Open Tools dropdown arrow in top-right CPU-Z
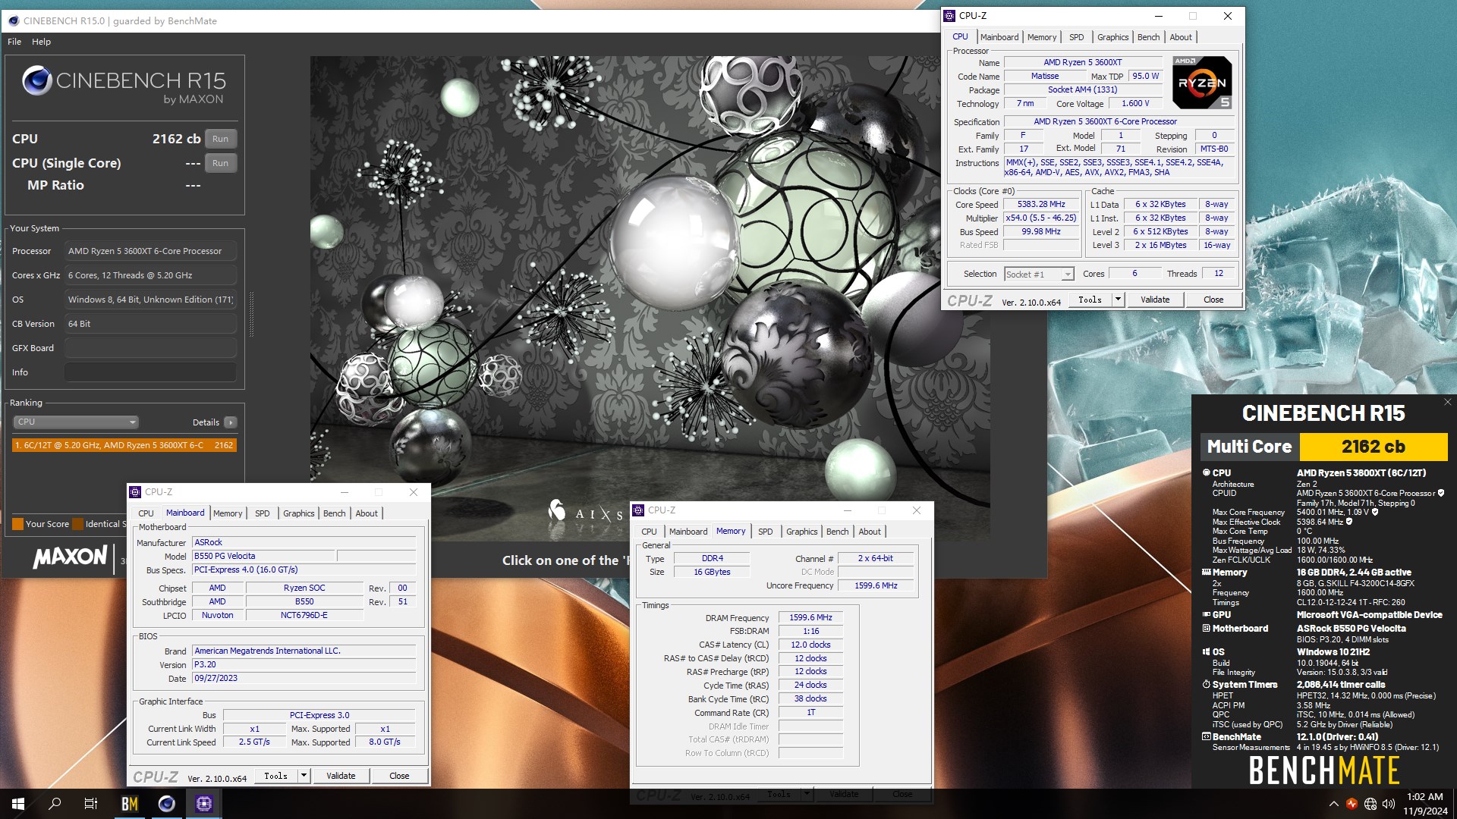The width and height of the screenshot is (1457, 819). click(x=1117, y=300)
